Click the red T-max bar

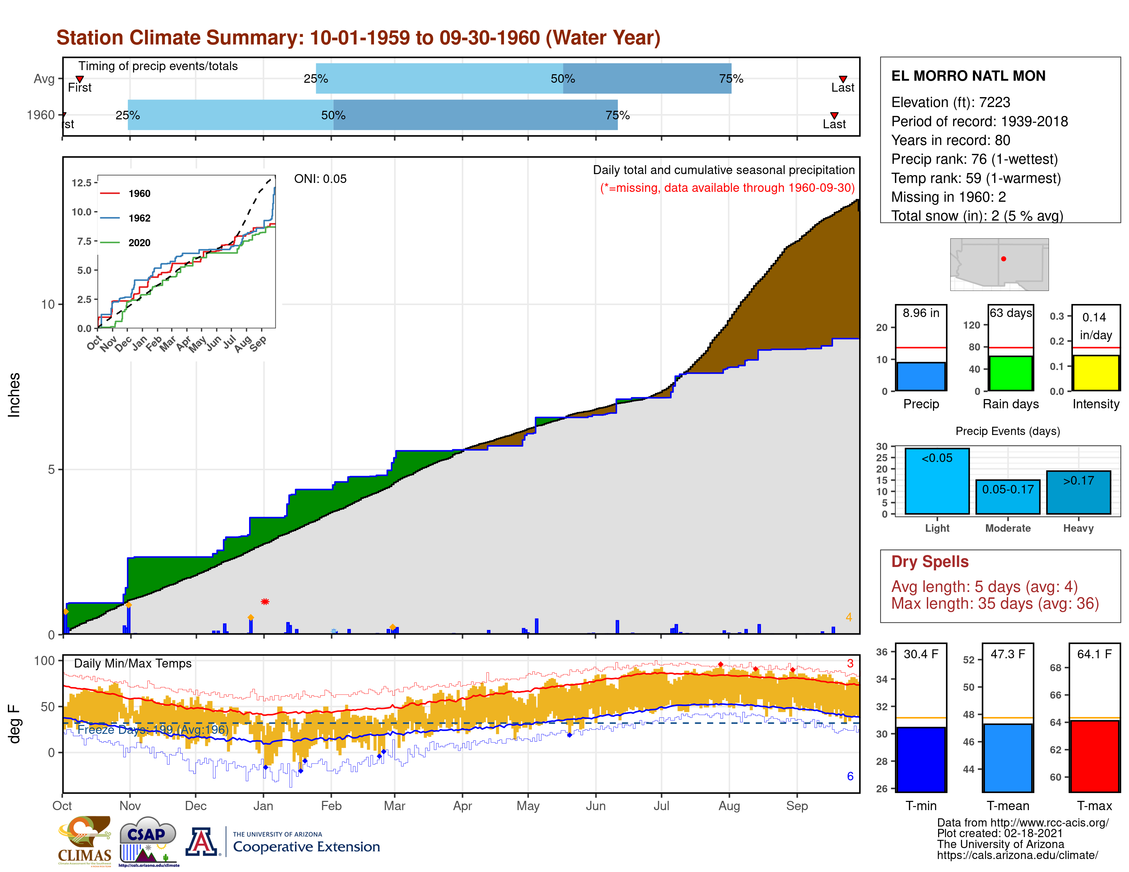click(x=1095, y=756)
